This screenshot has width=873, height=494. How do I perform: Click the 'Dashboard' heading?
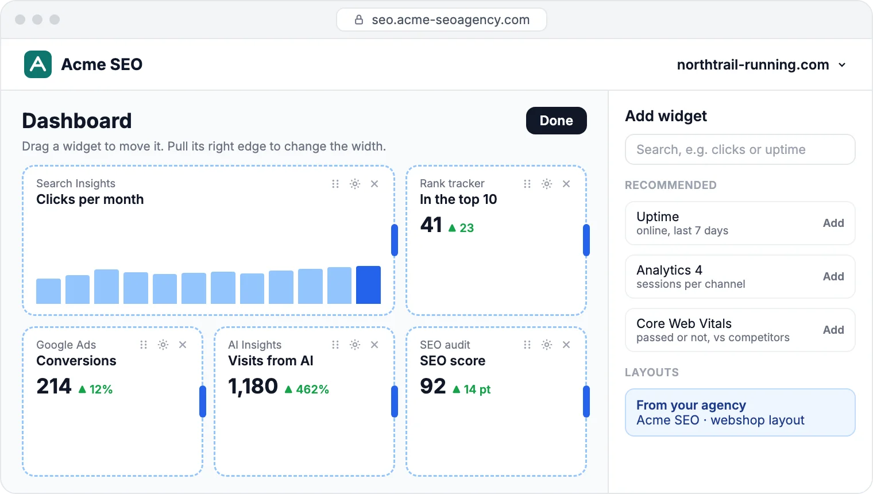point(77,121)
